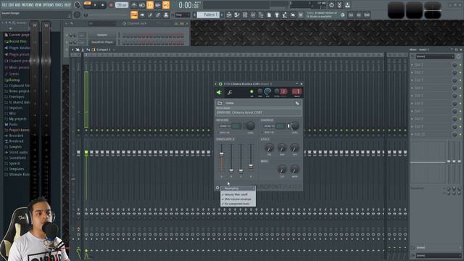464x261 pixels.
Task: Click the patch name field Chitarra
Action: click(x=258, y=113)
